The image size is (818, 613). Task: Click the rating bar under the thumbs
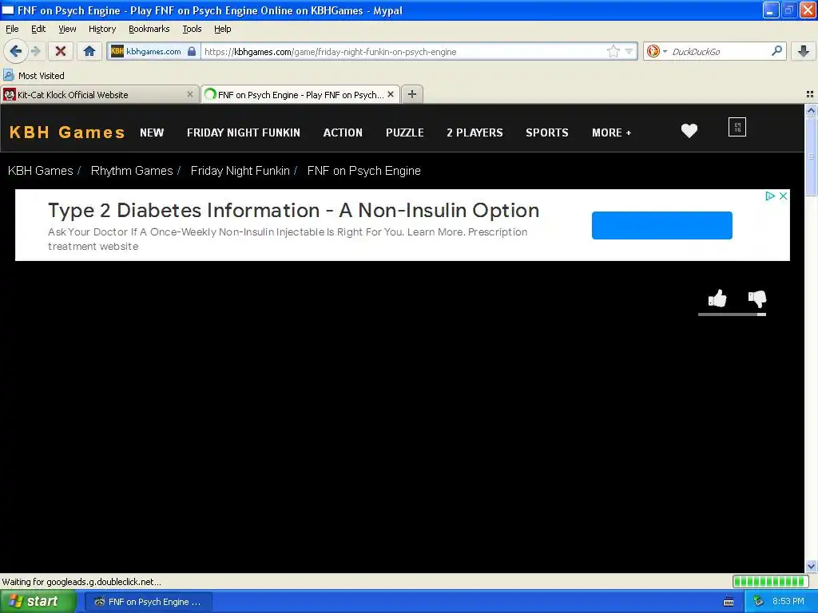click(x=732, y=314)
